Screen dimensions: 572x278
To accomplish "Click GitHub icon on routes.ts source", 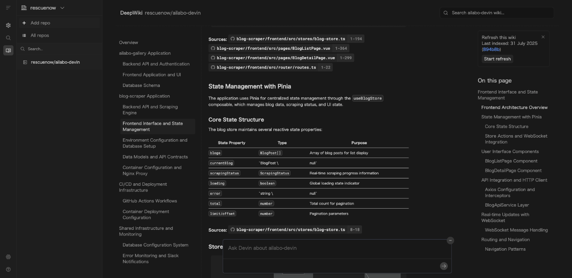I will pyautogui.click(x=213, y=67).
